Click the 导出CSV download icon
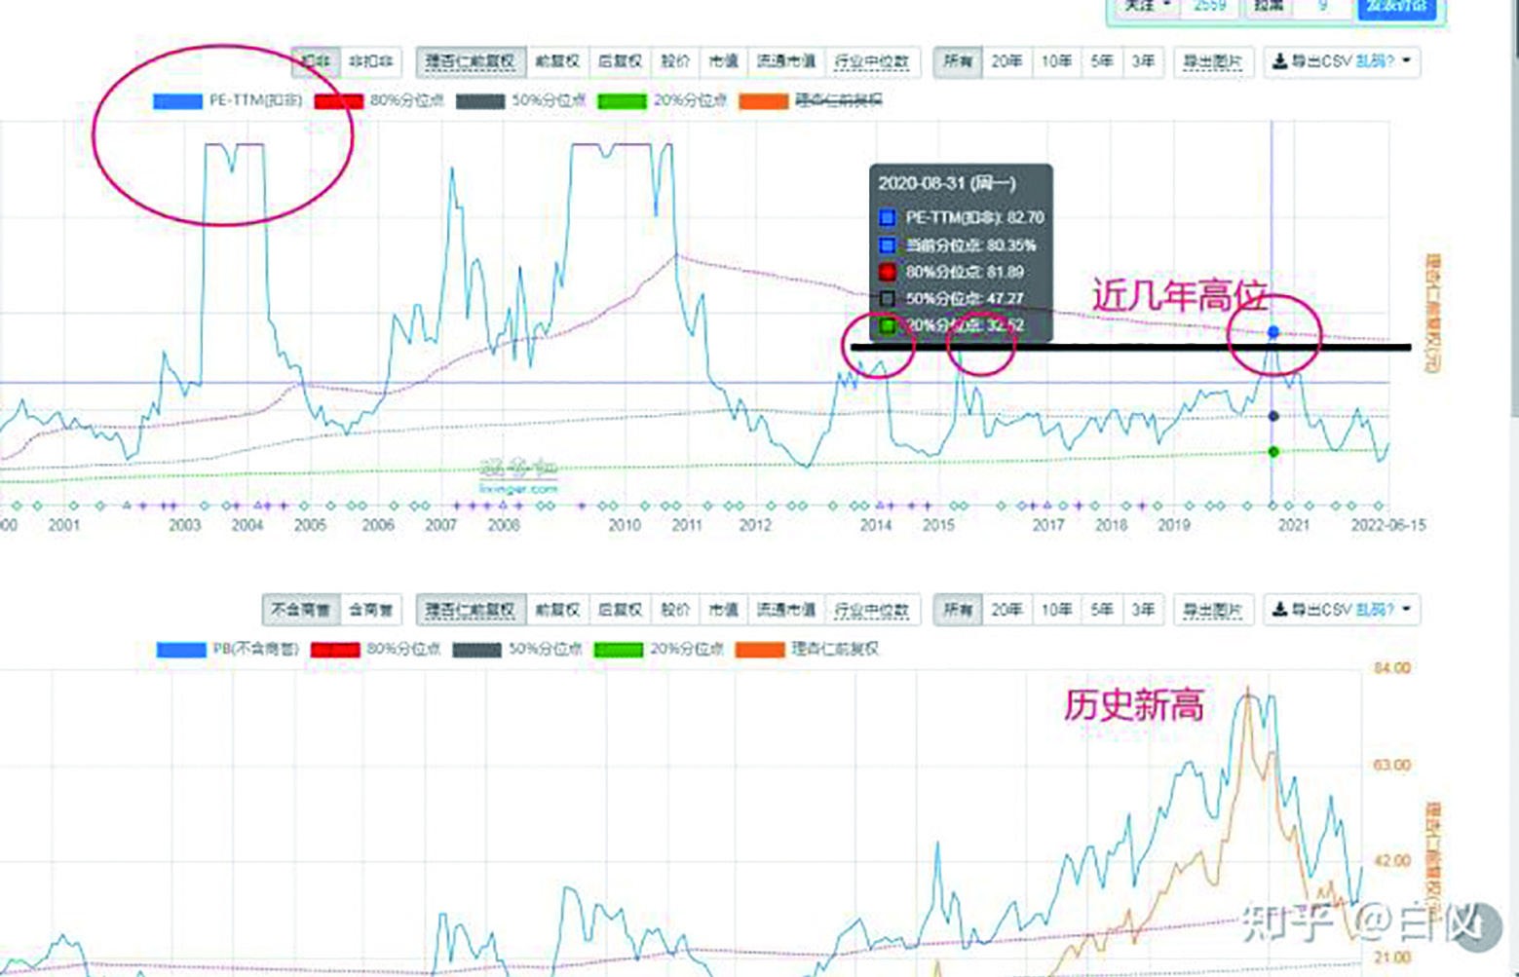The width and height of the screenshot is (1519, 977). (x=1277, y=61)
